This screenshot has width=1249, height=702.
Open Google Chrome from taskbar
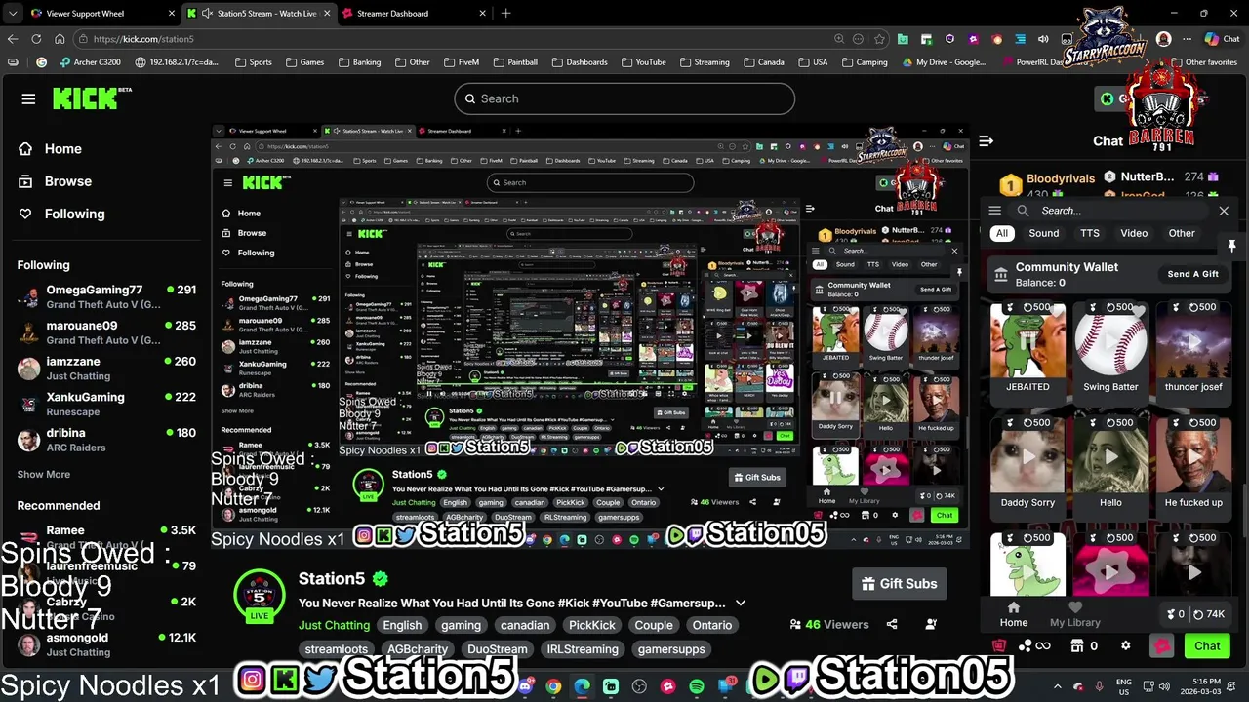tap(553, 686)
